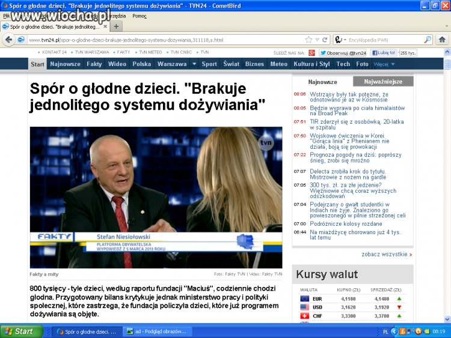Open the TVN CNBC top link
Viewport: 451px width, 338px height.
[x=181, y=52]
